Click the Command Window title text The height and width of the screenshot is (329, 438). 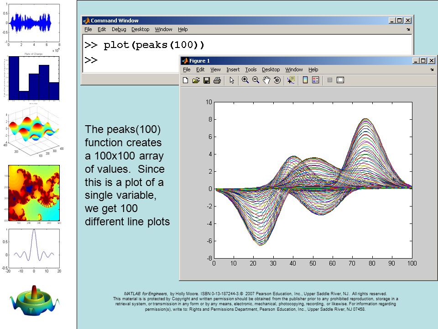click(x=115, y=21)
